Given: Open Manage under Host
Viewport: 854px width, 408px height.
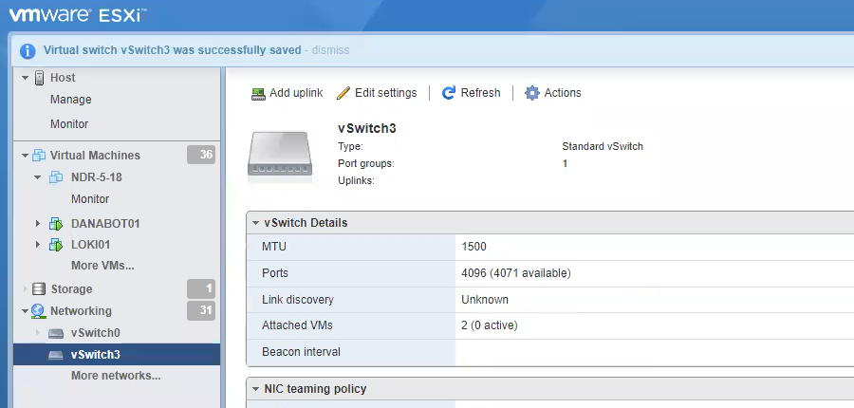Looking at the screenshot, I should pyautogui.click(x=71, y=100).
